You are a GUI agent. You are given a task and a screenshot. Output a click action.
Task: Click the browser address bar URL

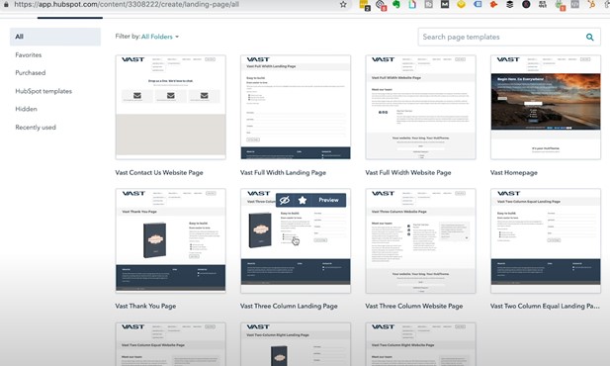[127, 5]
